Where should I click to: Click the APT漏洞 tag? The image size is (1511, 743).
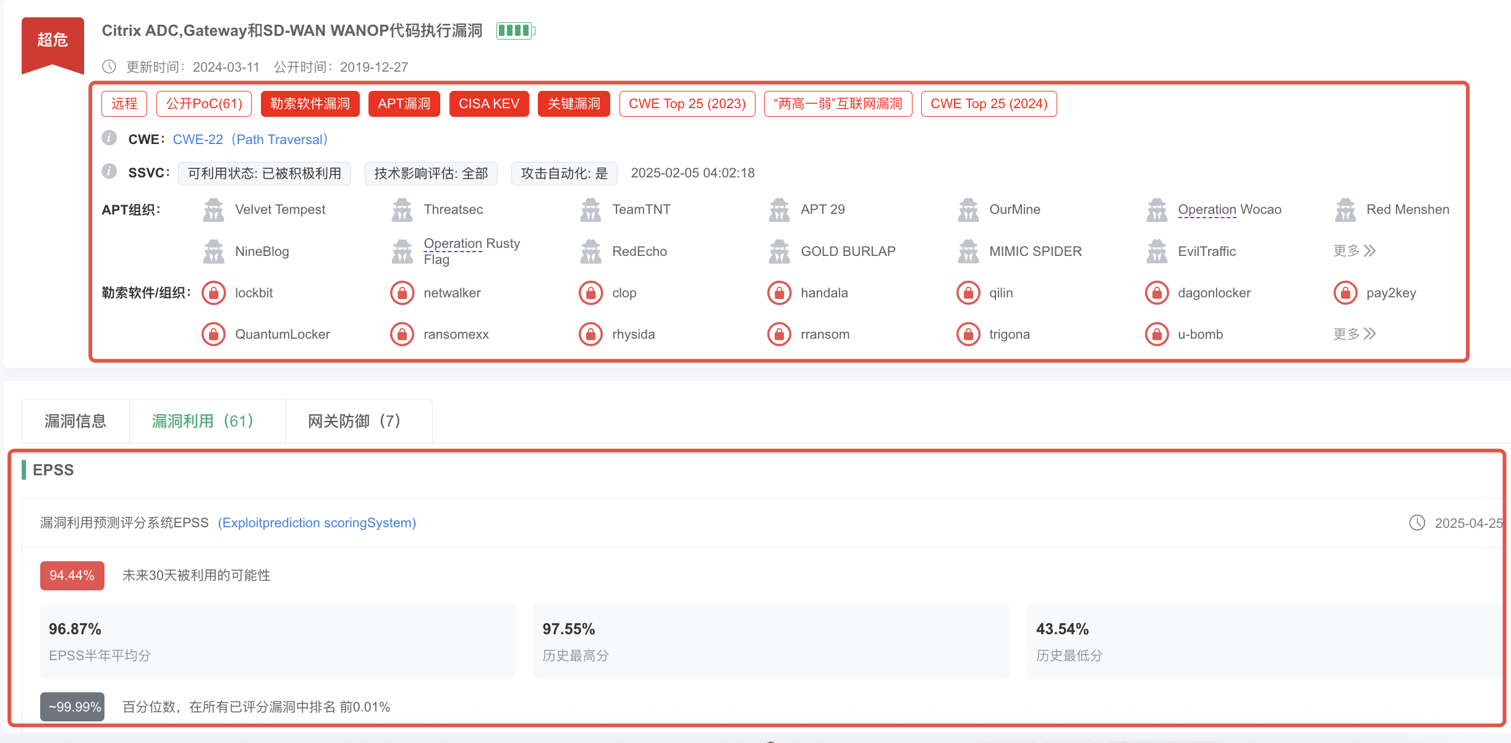click(404, 104)
